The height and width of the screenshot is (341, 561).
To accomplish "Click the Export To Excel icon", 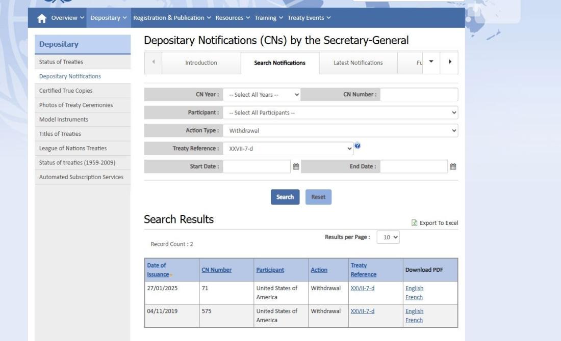I will click(x=414, y=223).
